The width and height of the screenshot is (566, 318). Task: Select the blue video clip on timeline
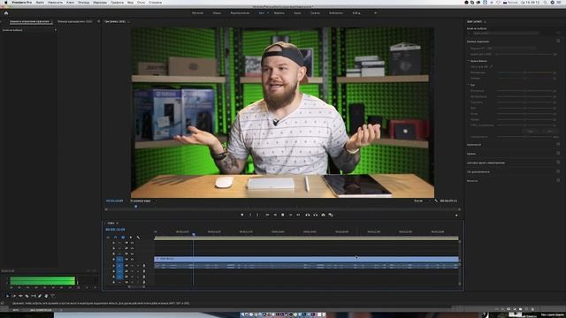pos(306,259)
